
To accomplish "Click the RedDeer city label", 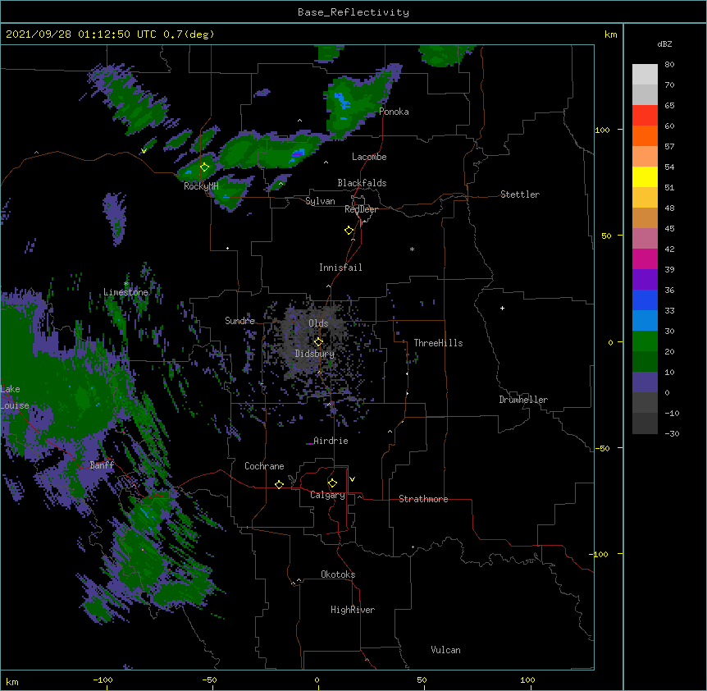I will (x=361, y=209).
